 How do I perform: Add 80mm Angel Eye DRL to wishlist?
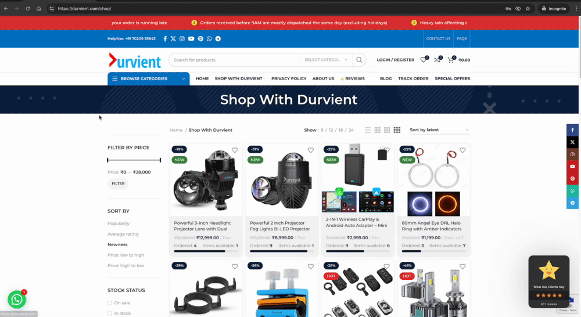click(462, 150)
